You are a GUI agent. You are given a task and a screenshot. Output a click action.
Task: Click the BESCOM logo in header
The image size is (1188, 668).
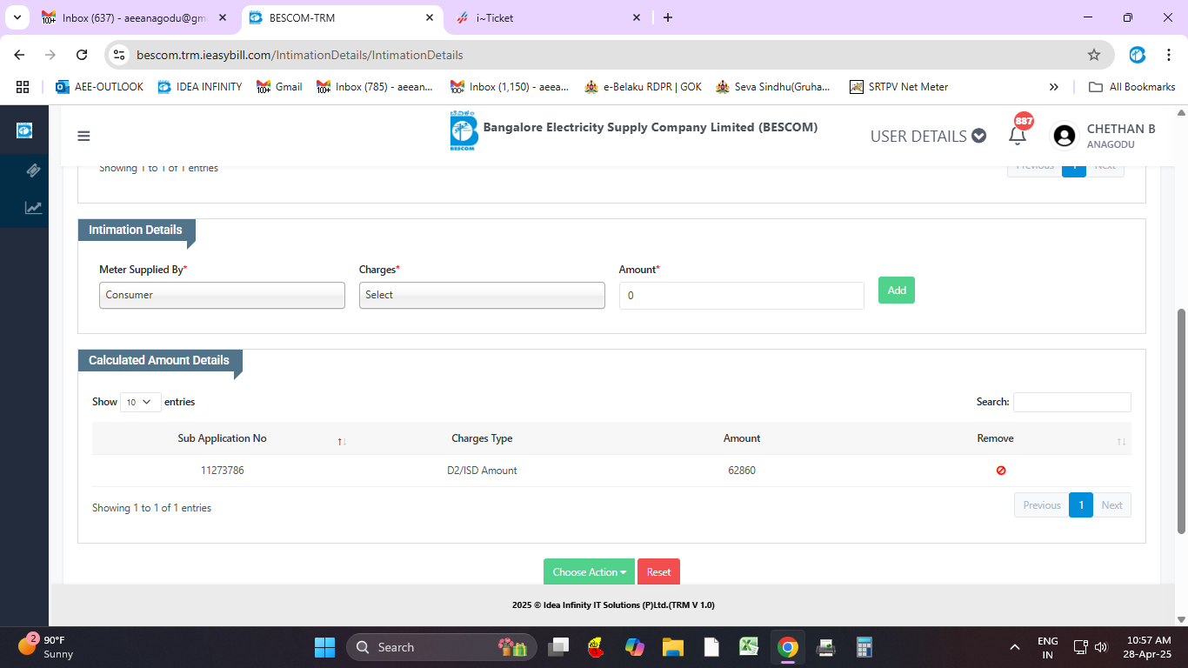(x=464, y=131)
